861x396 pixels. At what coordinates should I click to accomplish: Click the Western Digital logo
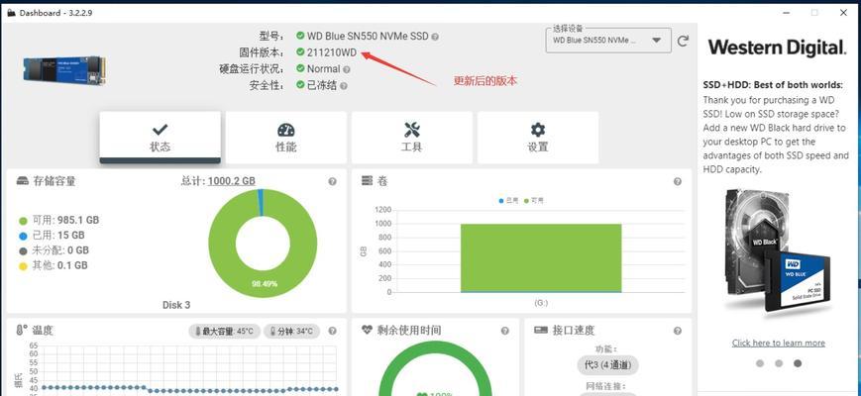click(777, 48)
